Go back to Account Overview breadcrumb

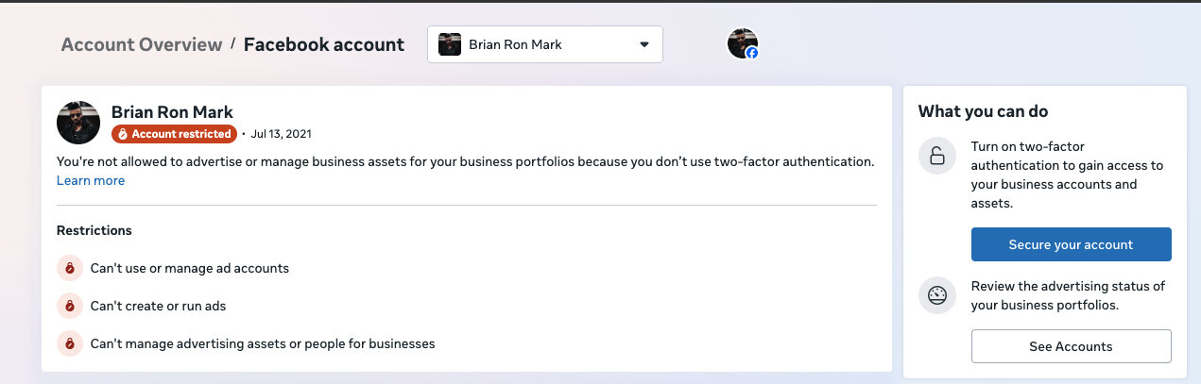point(142,44)
